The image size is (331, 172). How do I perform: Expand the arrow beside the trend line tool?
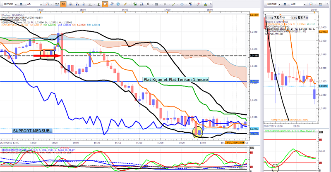tap(177, 4)
